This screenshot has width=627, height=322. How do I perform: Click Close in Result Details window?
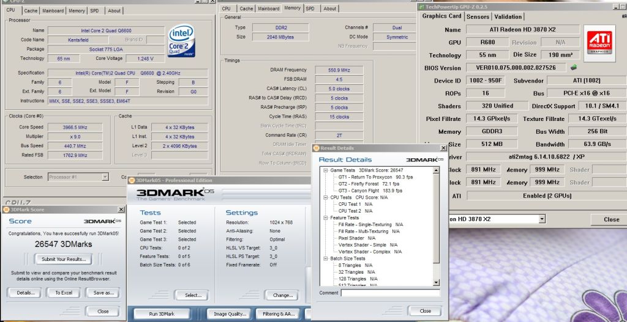click(x=426, y=311)
